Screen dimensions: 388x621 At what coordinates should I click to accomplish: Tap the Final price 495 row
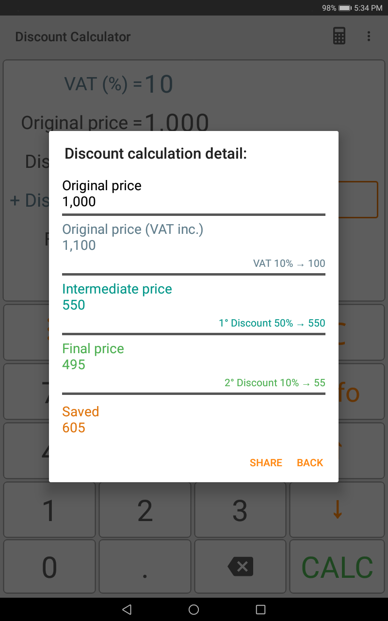click(x=194, y=364)
